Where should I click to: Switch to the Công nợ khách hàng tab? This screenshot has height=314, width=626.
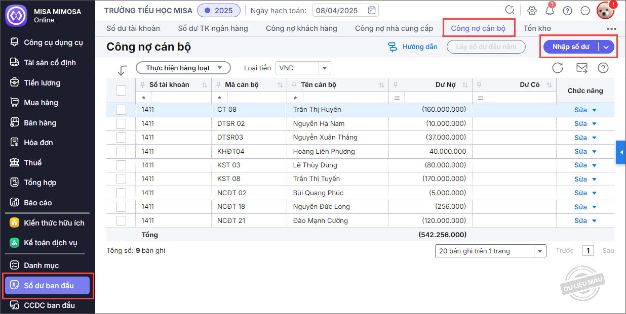301,28
